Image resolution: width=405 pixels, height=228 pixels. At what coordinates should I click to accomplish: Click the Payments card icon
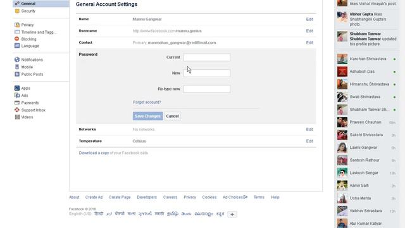coord(17,103)
